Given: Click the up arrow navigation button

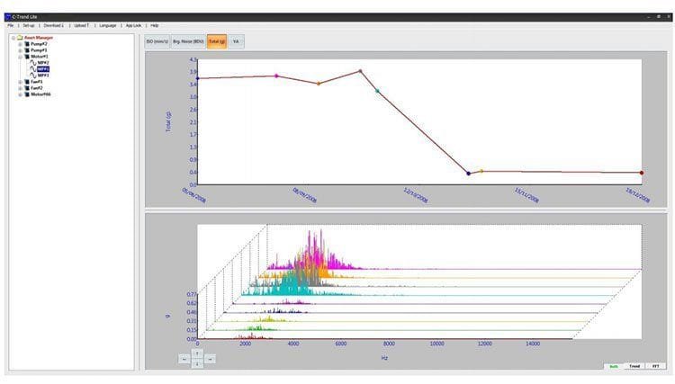Looking at the screenshot, I should (198, 353).
